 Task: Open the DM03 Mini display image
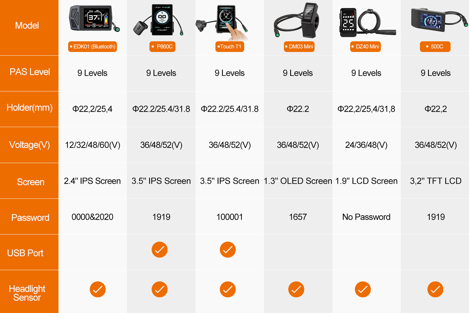click(296, 20)
